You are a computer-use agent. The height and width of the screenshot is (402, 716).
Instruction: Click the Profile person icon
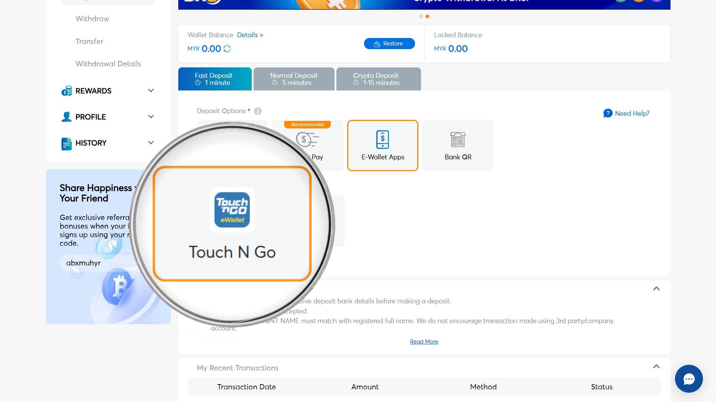pyautogui.click(x=66, y=117)
